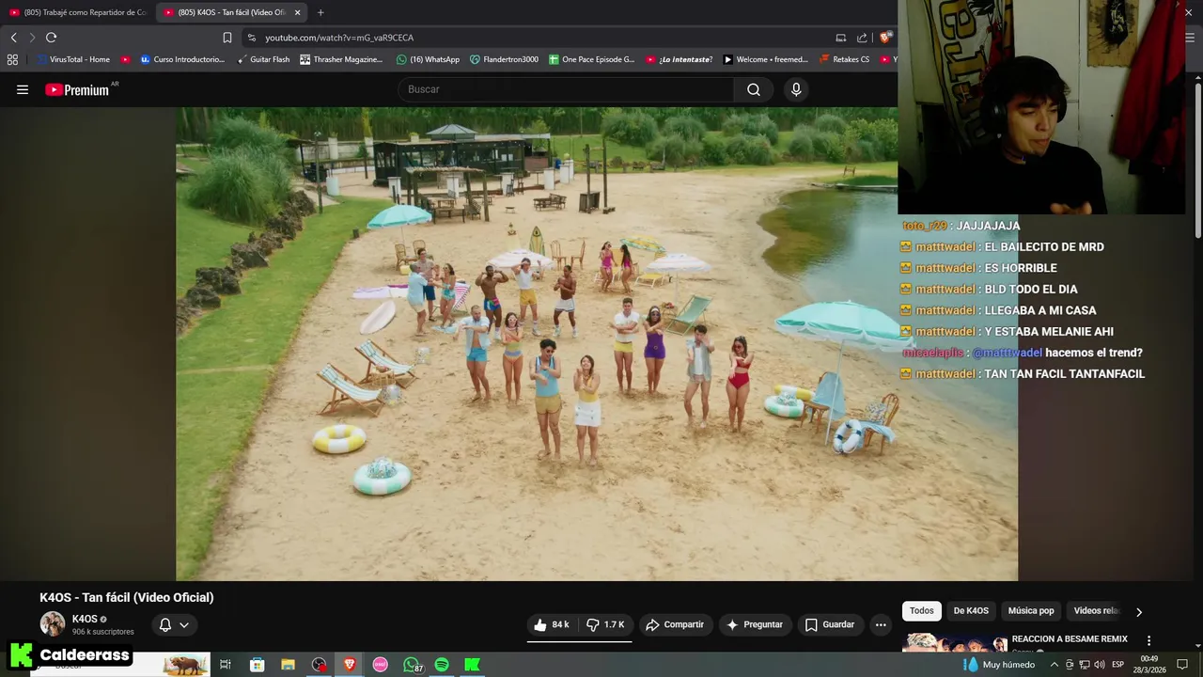Open the One Pace Episode G... bookmark
1203x677 pixels.
(592, 59)
